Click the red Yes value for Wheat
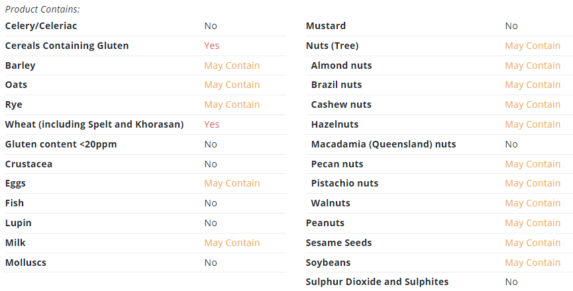The height and width of the screenshot is (291, 573). click(211, 124)
